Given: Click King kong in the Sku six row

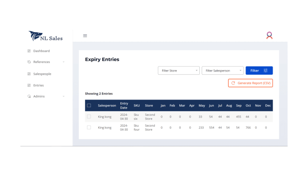Looking at the screenshot, I should point(105,117).
